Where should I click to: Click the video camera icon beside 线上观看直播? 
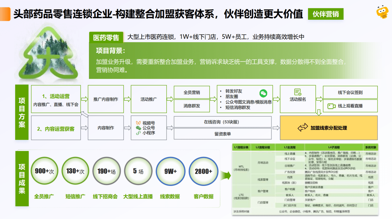click(331, 106)
